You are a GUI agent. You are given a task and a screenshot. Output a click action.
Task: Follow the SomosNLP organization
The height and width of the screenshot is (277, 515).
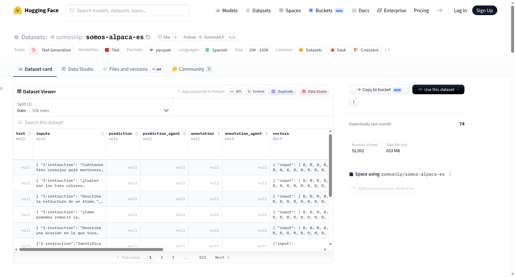click(204, 37)
